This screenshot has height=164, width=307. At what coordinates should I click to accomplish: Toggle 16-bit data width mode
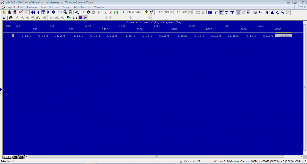pyautogui.click(x=222, y=12)
